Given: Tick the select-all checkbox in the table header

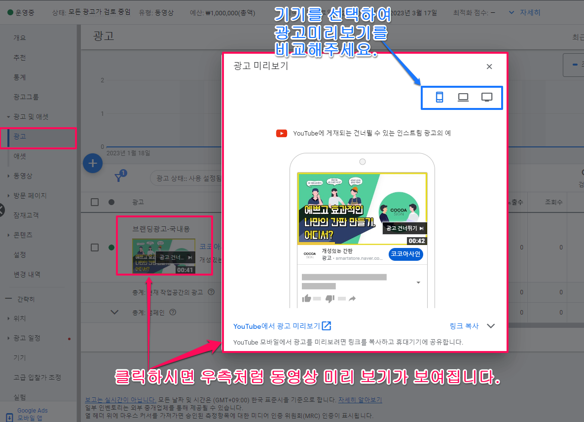Looking at the screenshot, I should pos(95,202).
